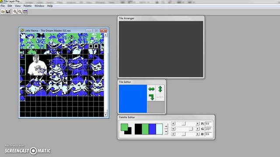Click the Grid view toolbar icon
Viewport: 280px width, 157px height.
pos(25,12)
